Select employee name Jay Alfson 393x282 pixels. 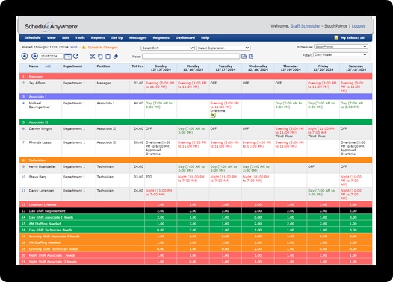click(x=37, y=83)
